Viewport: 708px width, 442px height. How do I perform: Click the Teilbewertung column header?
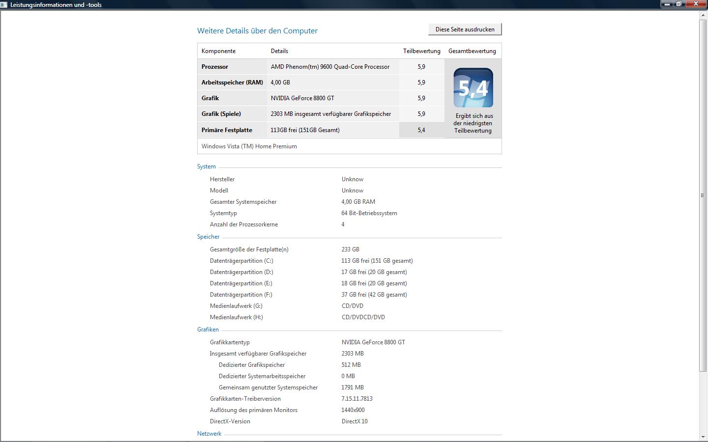(x=422, y=51)
